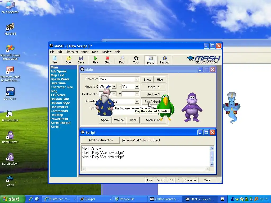Select the MyPal 68 desktop shortcut
271x203 pixels.
10,29
